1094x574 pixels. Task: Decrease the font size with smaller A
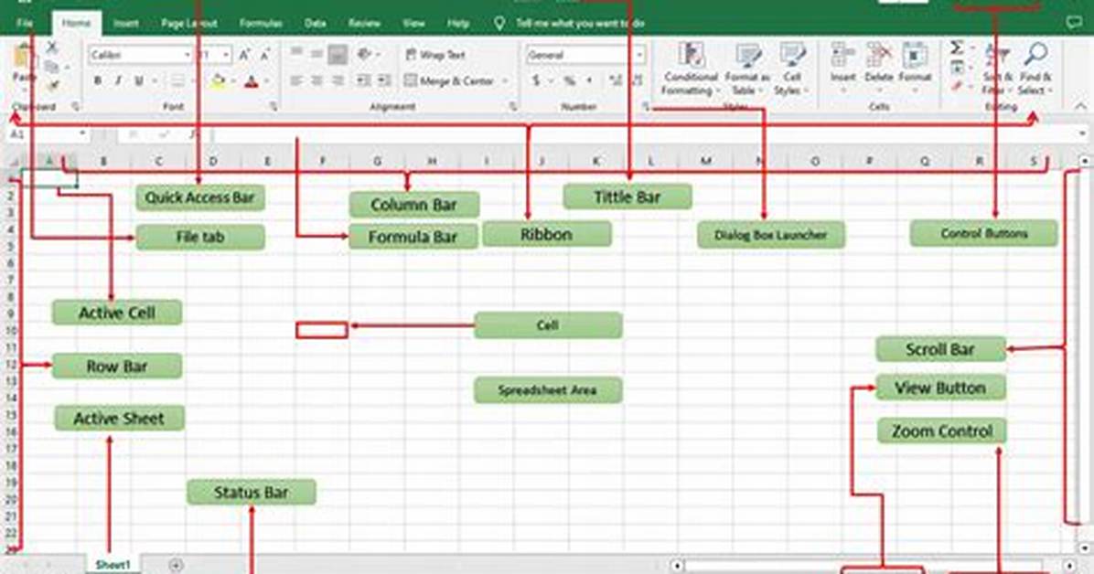click(x=265, y=55)
